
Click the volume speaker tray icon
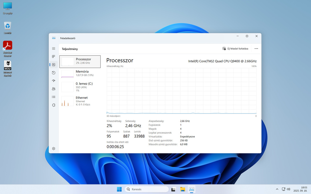288,189
